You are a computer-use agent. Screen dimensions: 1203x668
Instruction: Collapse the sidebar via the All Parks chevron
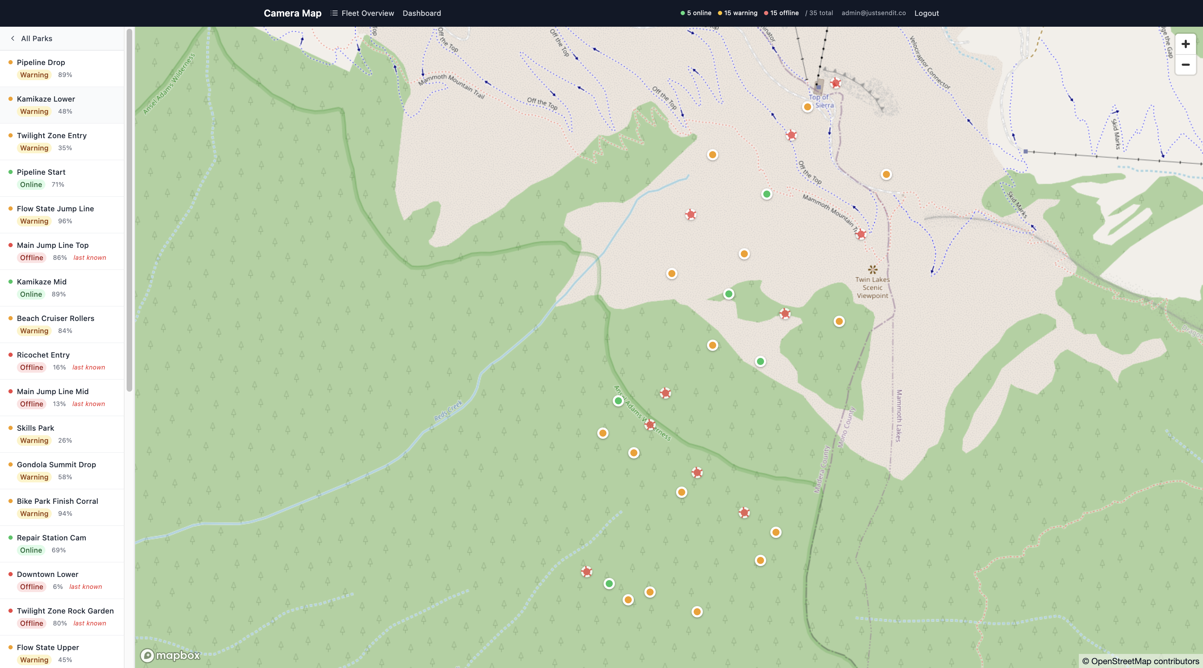coord(12,38)
